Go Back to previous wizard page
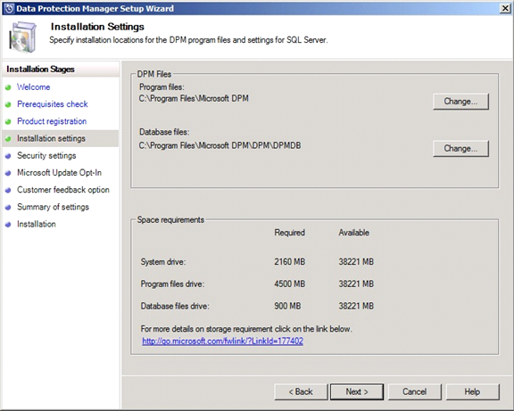The width and height of the screenshot is (514, 411). coord(301,391)
